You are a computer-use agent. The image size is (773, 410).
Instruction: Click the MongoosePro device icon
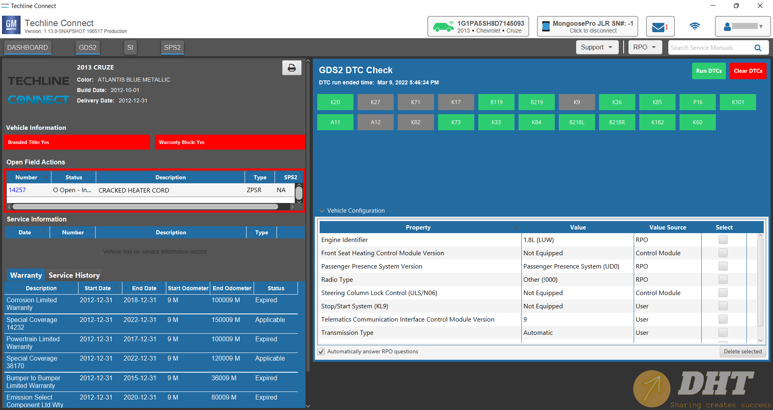[x=546, y=27]
